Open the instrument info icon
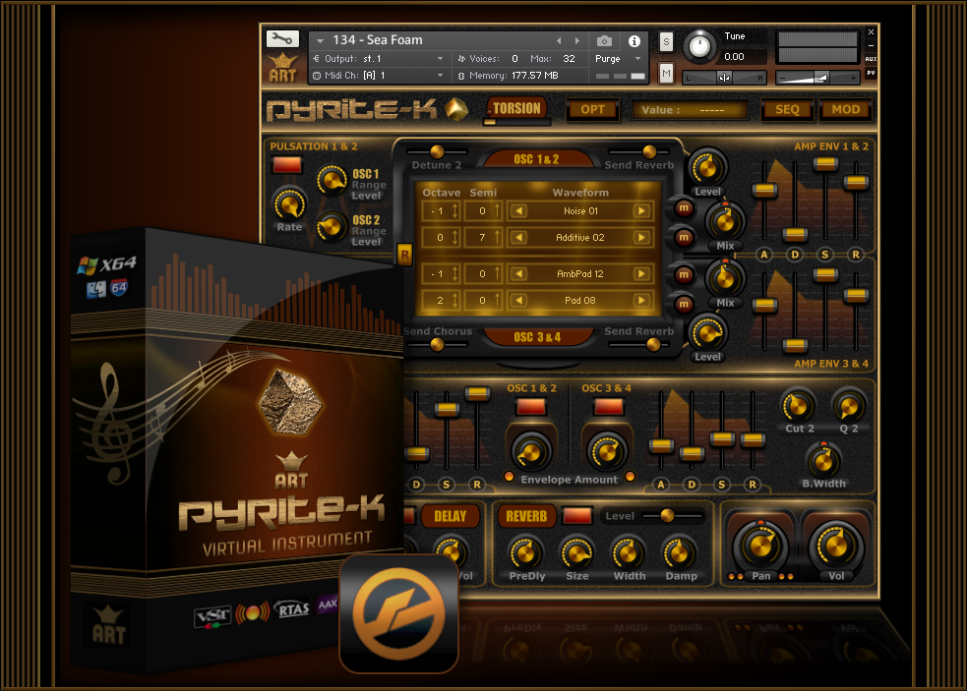This screenshot has width=967, height=691. (x=634, y=40)
